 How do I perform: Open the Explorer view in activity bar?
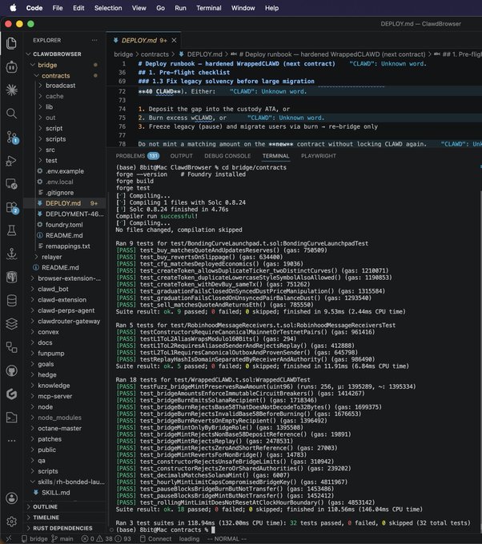(x=11, y=43)
